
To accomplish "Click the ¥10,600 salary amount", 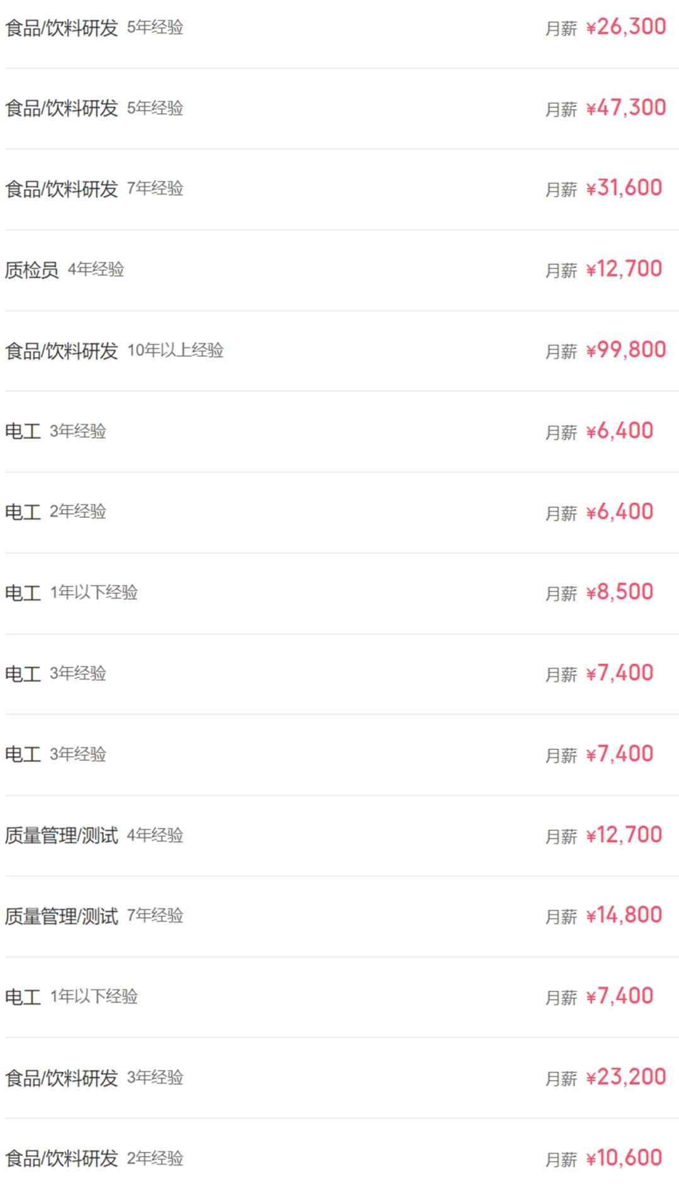I will [624, 1158].
